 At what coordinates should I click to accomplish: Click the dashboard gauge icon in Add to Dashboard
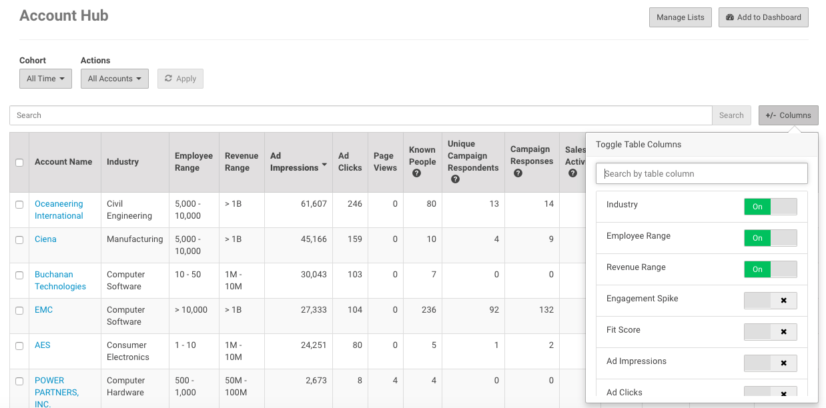pos(730,17)
